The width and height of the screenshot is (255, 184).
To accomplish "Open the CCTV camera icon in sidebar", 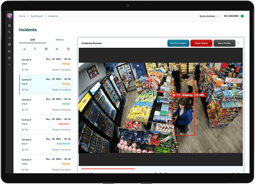I will 9,51.
